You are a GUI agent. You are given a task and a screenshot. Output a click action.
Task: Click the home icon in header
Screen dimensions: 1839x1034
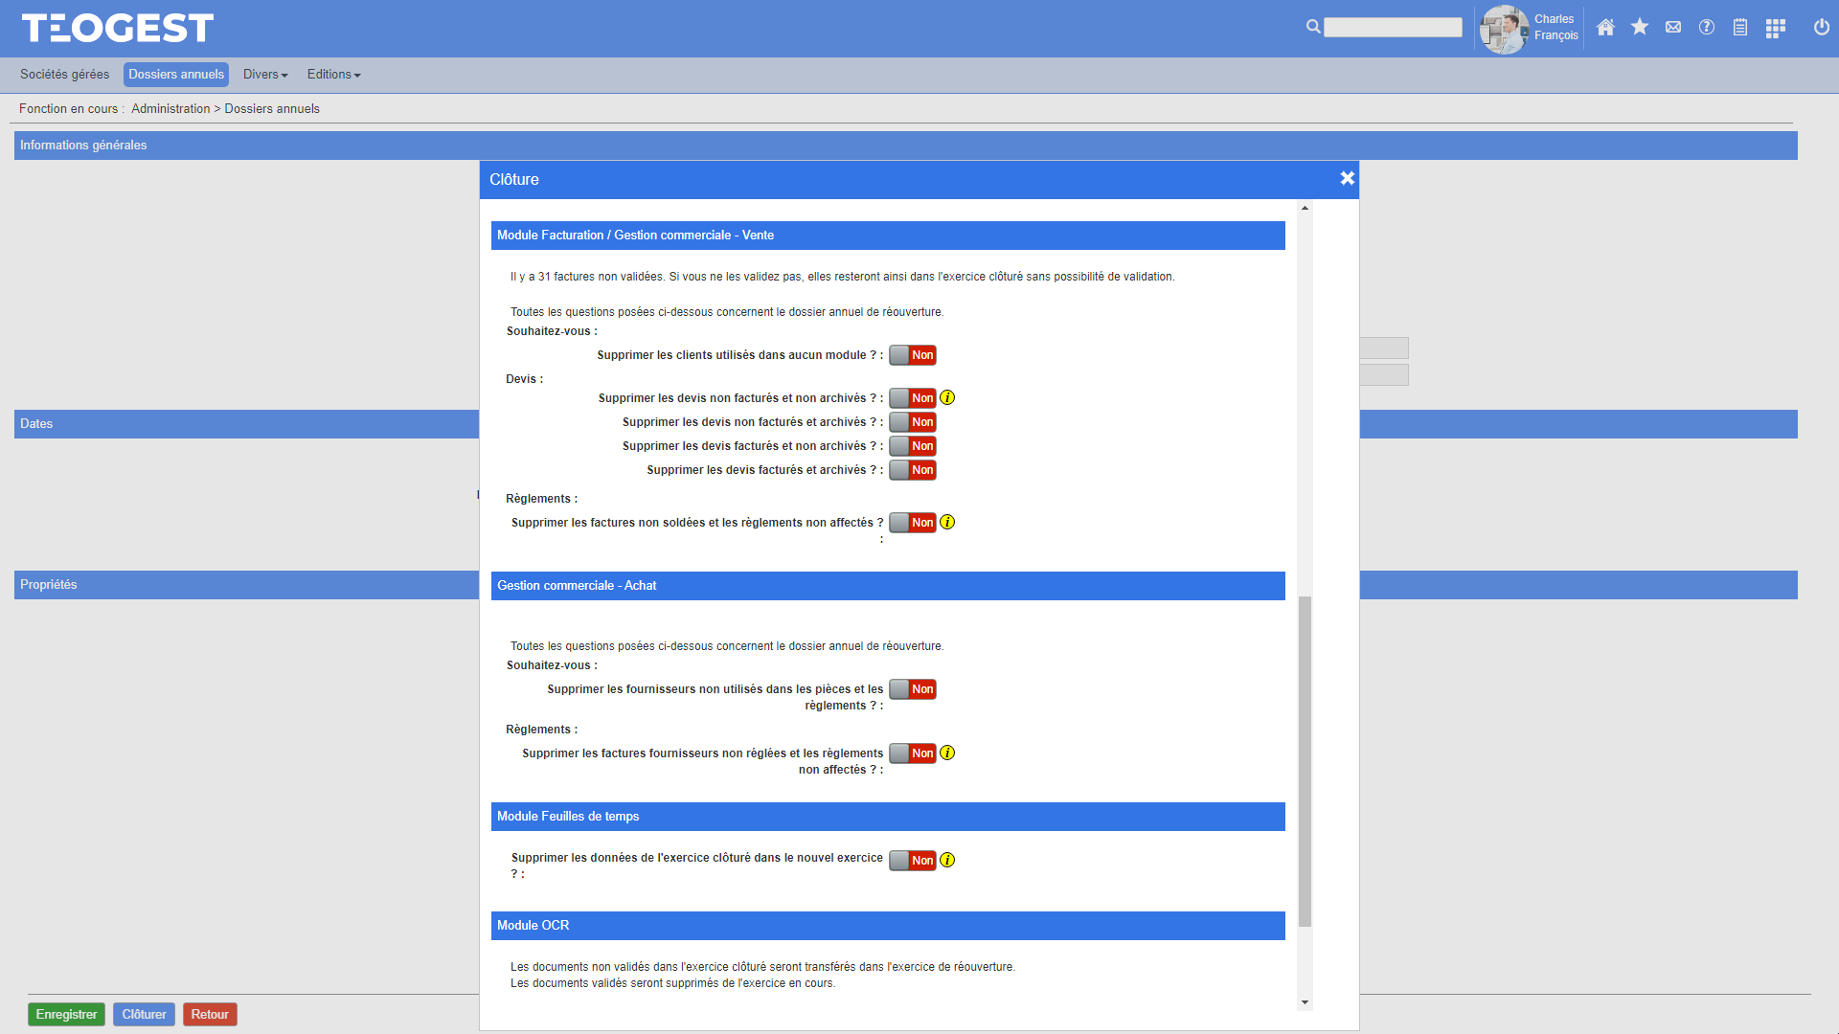[x=1606, y=28]
